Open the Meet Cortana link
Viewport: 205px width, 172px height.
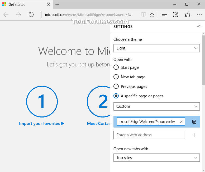(x=99, y=124)
